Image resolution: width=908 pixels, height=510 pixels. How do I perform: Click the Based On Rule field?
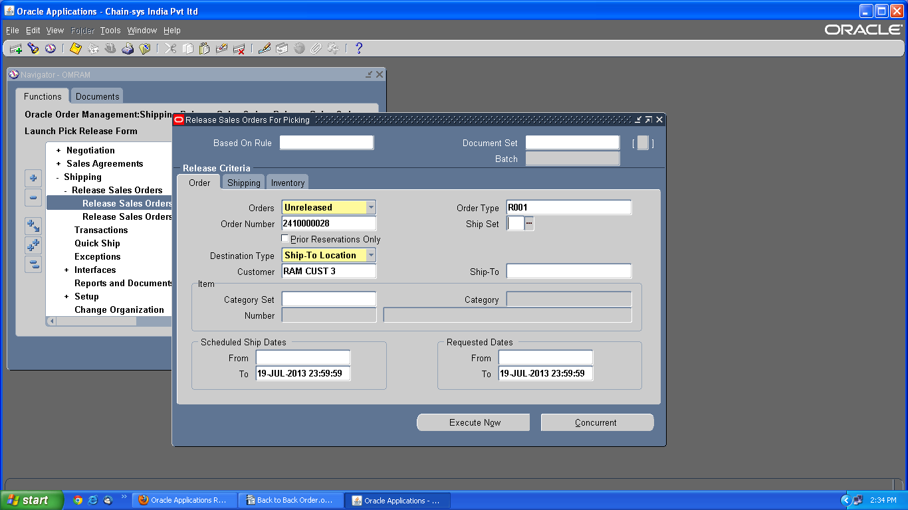tap(326, 142)
